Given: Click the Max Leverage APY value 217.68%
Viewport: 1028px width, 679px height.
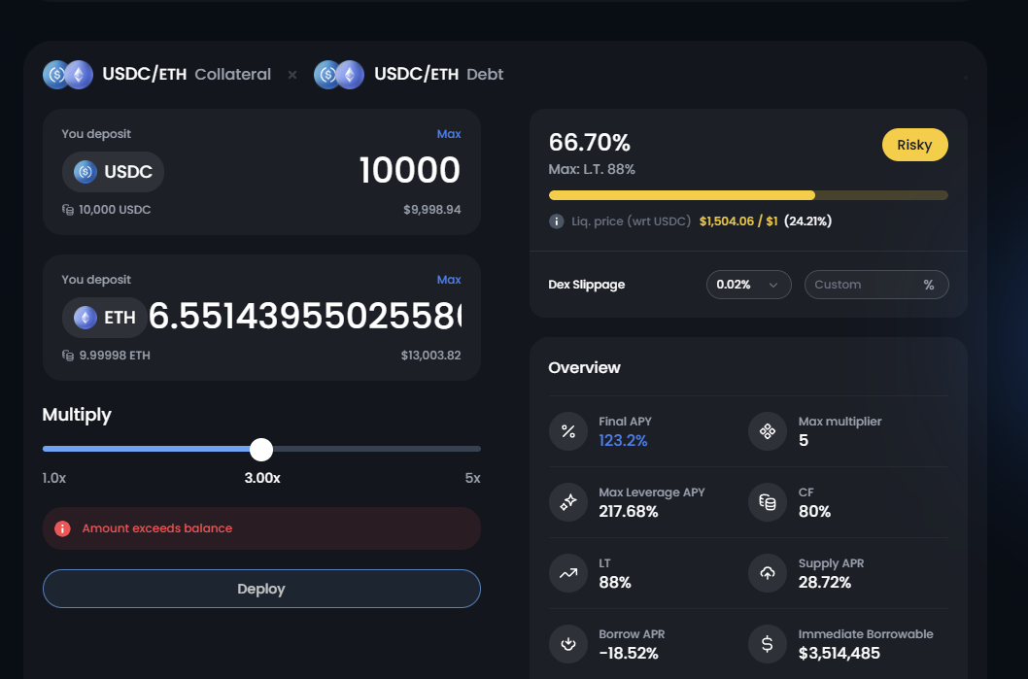Looking at the screenshot, I should click(x=628, y=511).
